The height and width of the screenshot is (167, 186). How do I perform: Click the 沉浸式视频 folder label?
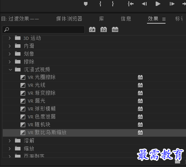37,69
